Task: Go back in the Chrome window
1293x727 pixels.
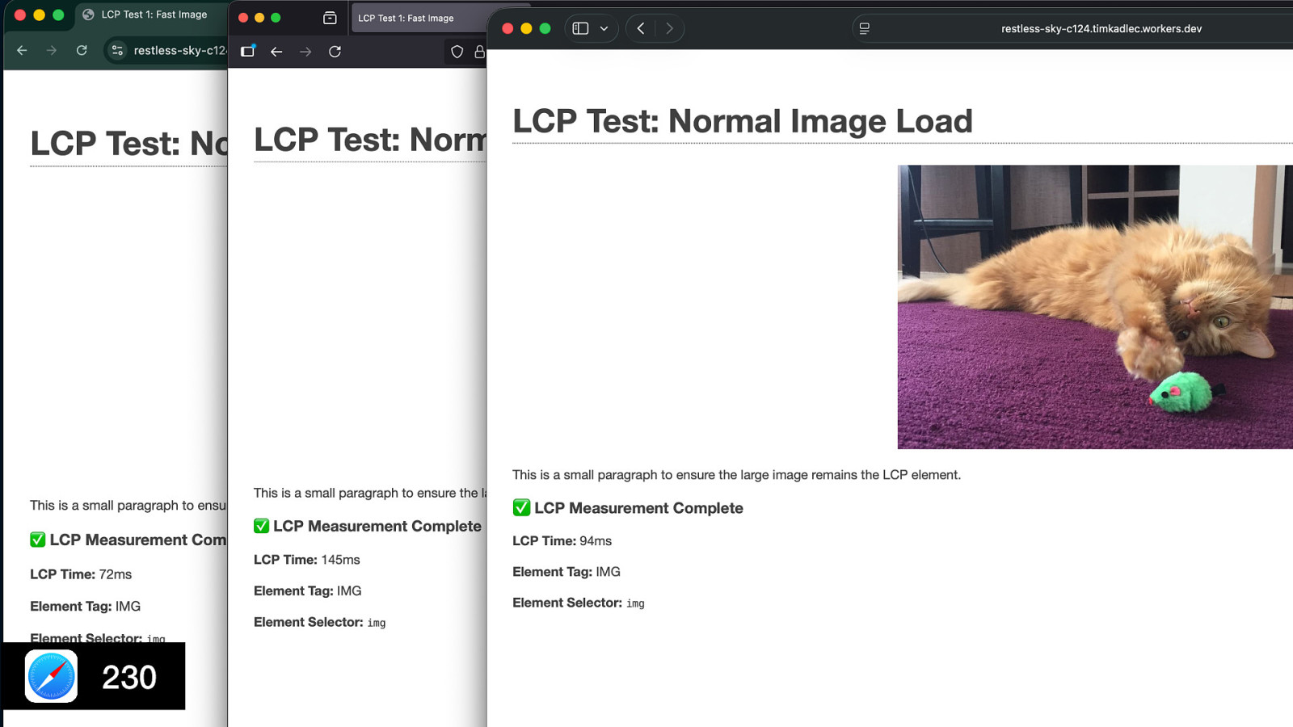Action: point(22,50)
